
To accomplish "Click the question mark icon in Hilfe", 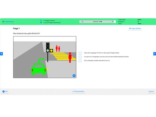I will click(x=4, y=91).
